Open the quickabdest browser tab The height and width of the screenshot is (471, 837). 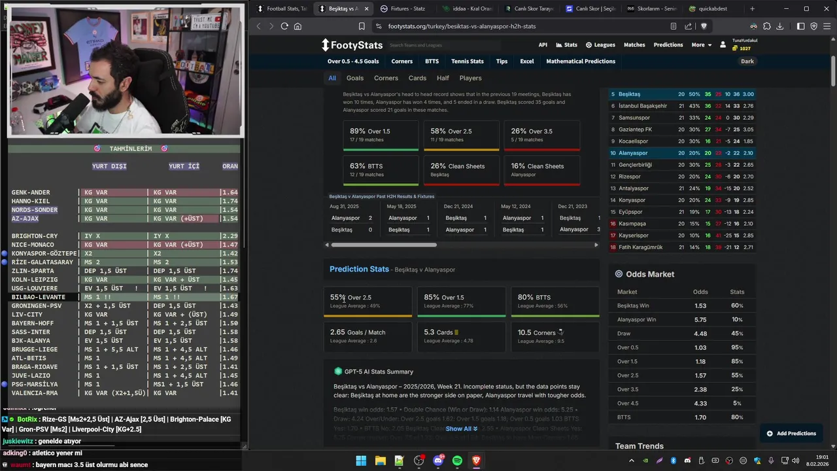tap(711, 9)
